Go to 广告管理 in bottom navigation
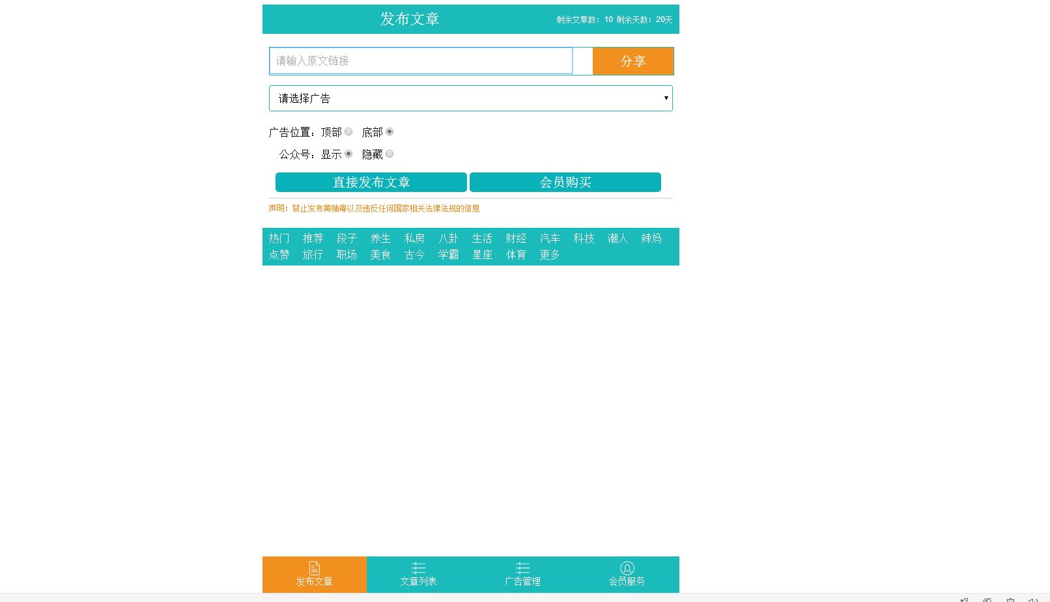The height and width of the screenshot is (602, 1050). point(523,575)
